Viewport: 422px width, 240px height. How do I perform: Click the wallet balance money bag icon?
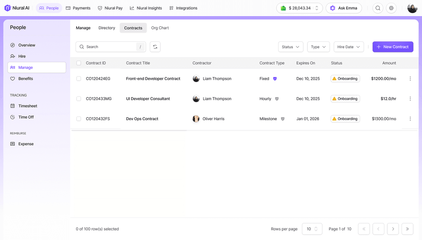pyautogui.click(x=283, y=8)
